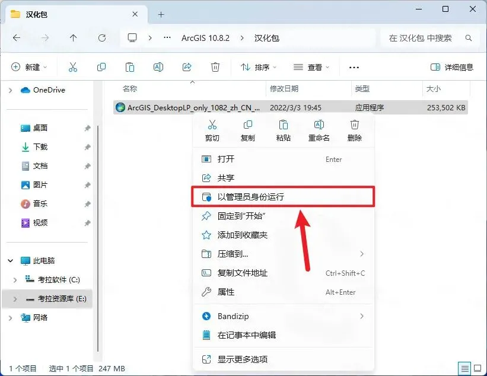Click the search magnifier icon
487x376 pixels.
coord(469,38)
